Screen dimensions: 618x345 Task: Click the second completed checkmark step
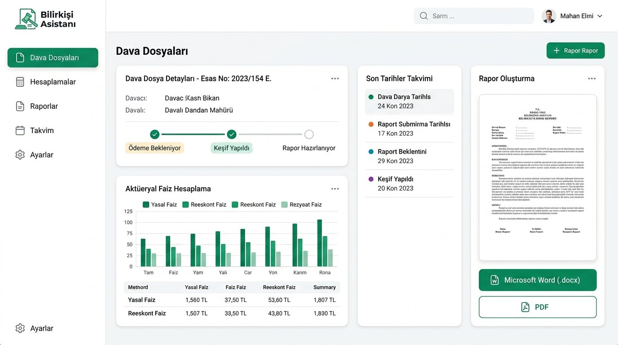pyautogui.click(x=232, y=134)
